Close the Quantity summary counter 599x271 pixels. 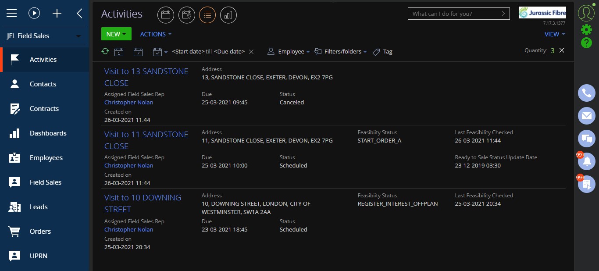click(562, 50)
